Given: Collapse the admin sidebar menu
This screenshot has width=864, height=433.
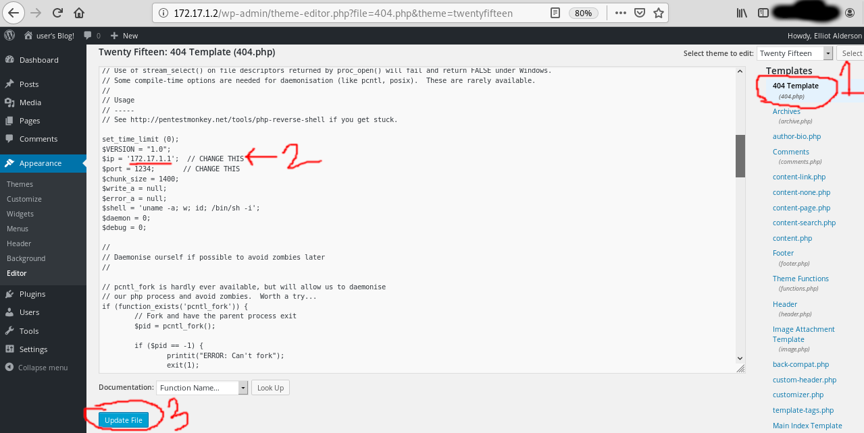Looking at the screenshot, I should [37, 368].
